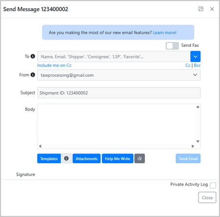
Task: Open the Learn more! link
Action: (x=165, y=33)
